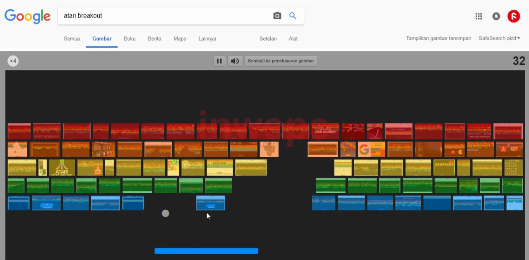Open search by image camera icon
This screenshot has height=260, width=529.
click(277, 16)
